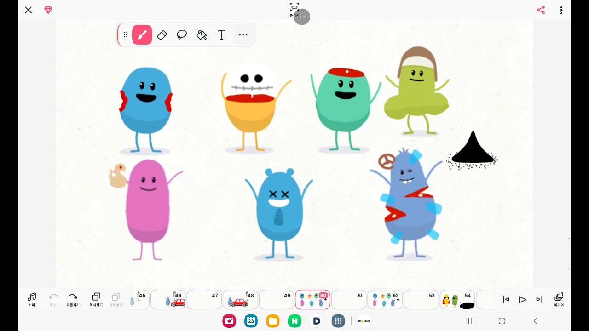
Task: Tap the undo (취소) arrow
Action: (53, 299)
